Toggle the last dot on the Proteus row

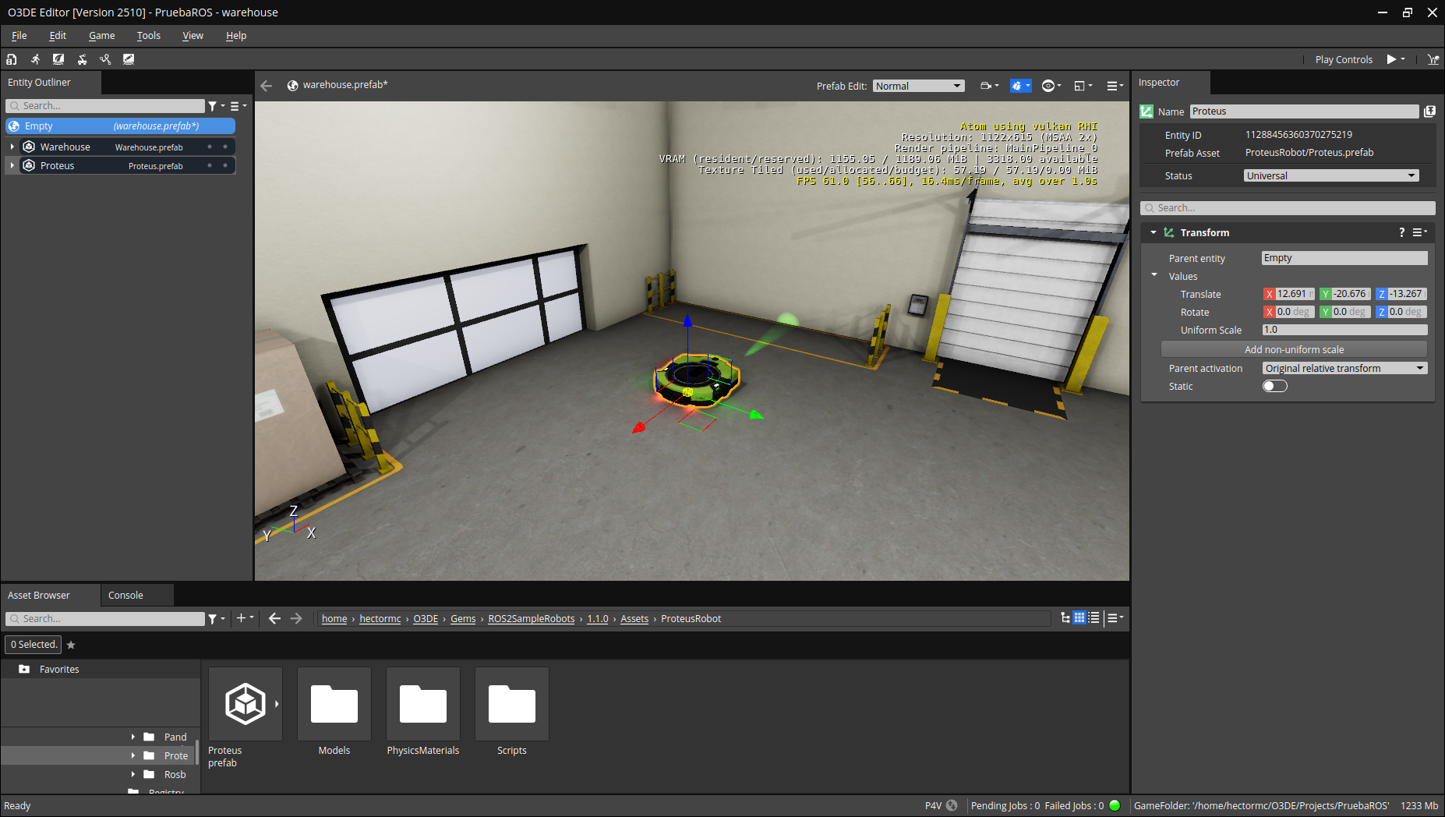click(x=225, y=165)
